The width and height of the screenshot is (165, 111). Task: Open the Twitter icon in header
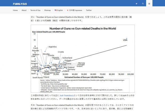click(x=137, y=3)
